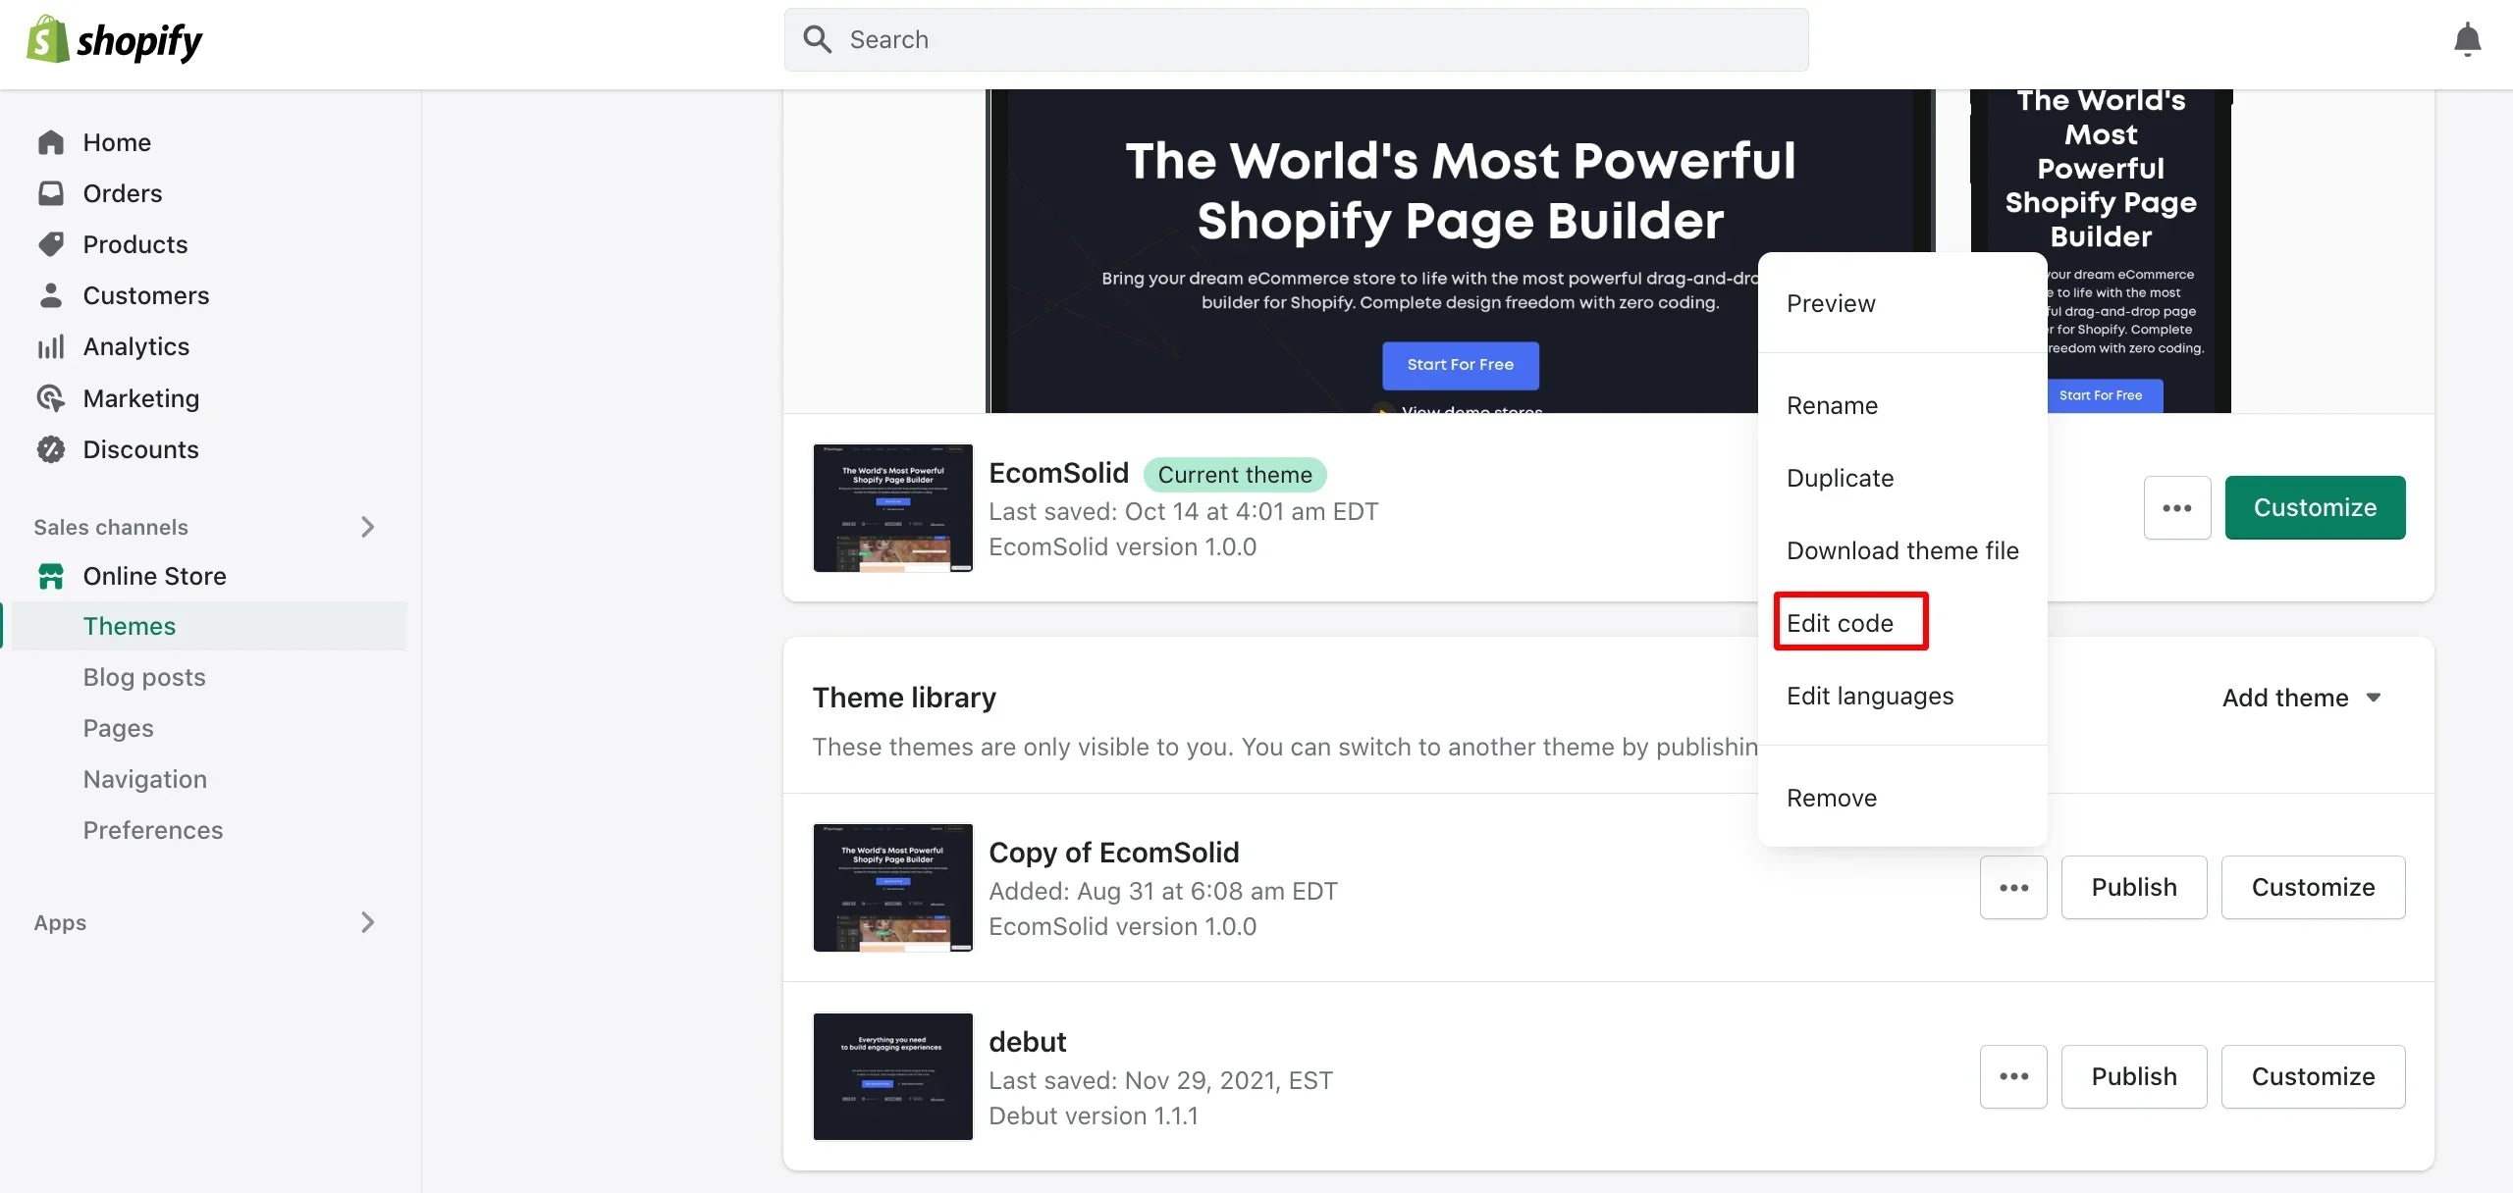Click the EcomSolid theme name
The height and width of the screenshot is (1193, 2513).
pos(1058,473)
